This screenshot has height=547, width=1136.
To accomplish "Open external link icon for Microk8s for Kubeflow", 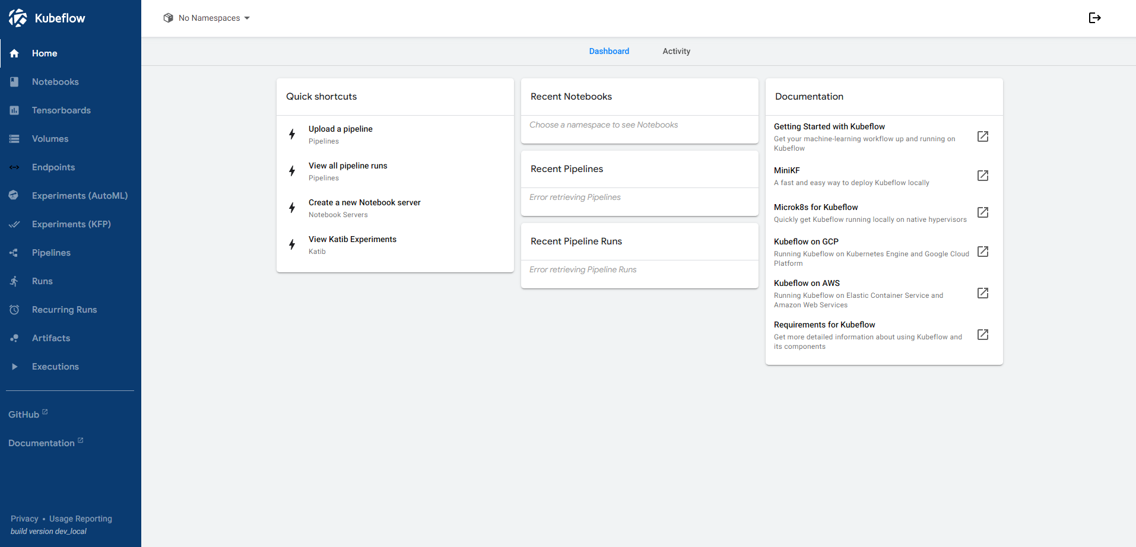I will pos(983,212).
